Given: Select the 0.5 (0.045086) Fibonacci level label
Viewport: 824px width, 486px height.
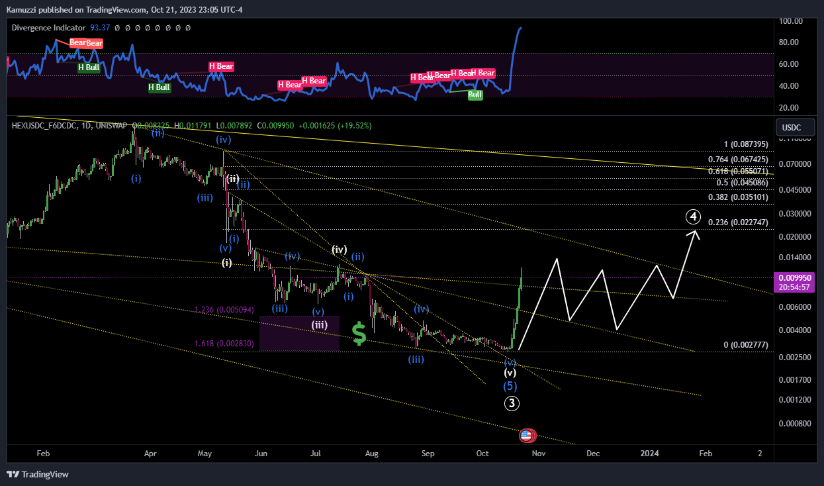Looking at the screenshot, I should [743, 182].
